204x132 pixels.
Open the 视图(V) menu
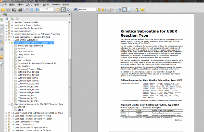[x=20, y=5]
